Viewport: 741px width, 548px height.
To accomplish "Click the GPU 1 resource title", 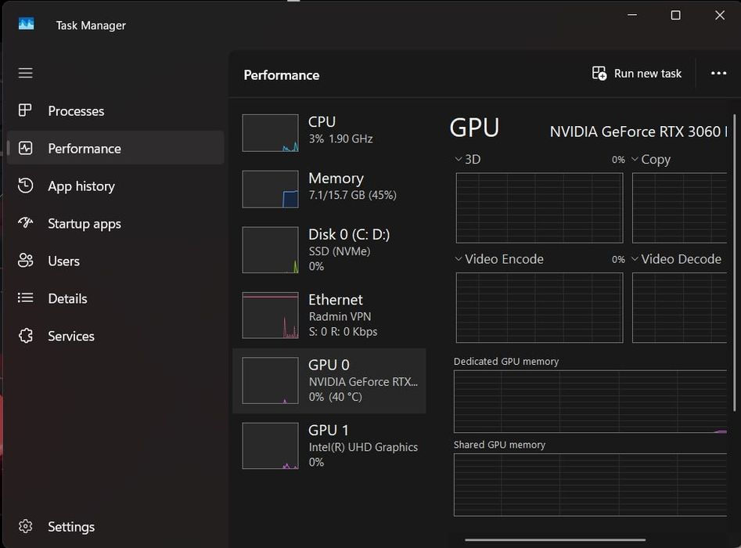I will (329, 431).
